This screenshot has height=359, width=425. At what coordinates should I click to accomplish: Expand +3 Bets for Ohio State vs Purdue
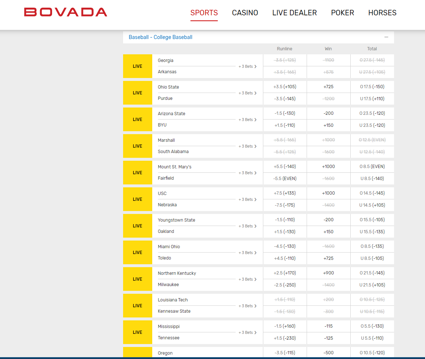248,93
